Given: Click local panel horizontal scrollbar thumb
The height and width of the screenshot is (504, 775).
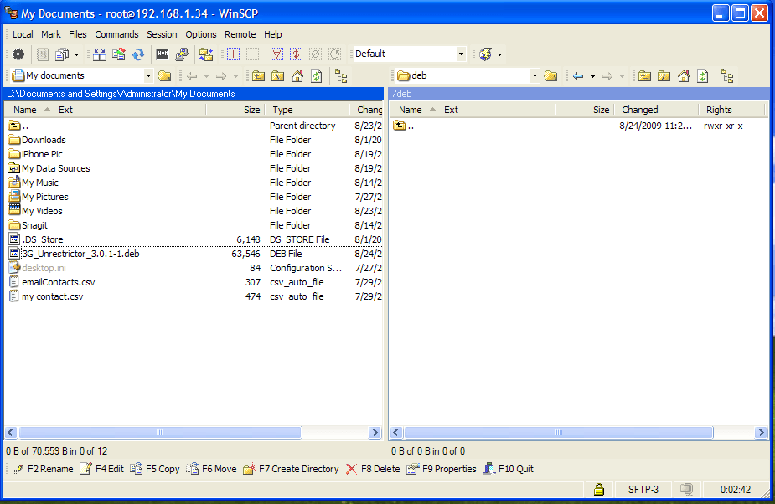Looking at the screenshot, I should [x=160, y=433].
